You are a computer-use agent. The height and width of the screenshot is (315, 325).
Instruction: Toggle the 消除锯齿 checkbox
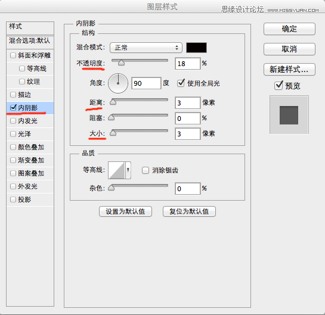point(146,170)
